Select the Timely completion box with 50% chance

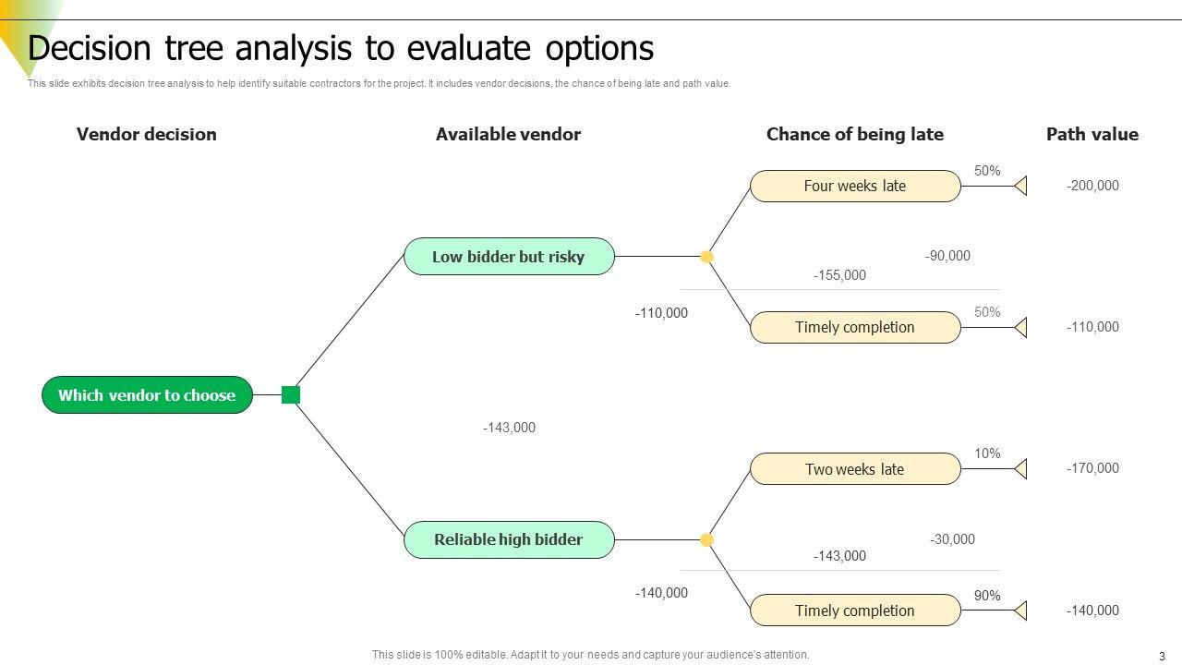pyautogui.click(x=855, y=327)
